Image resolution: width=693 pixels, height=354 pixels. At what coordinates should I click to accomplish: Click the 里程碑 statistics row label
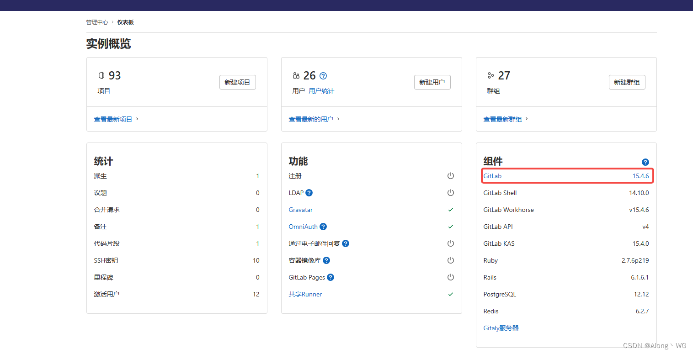[104, 277]
